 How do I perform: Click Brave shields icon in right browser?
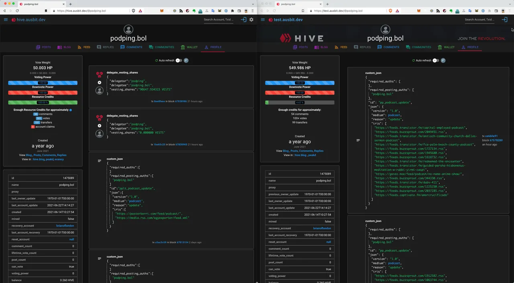[x=390, y=11]
